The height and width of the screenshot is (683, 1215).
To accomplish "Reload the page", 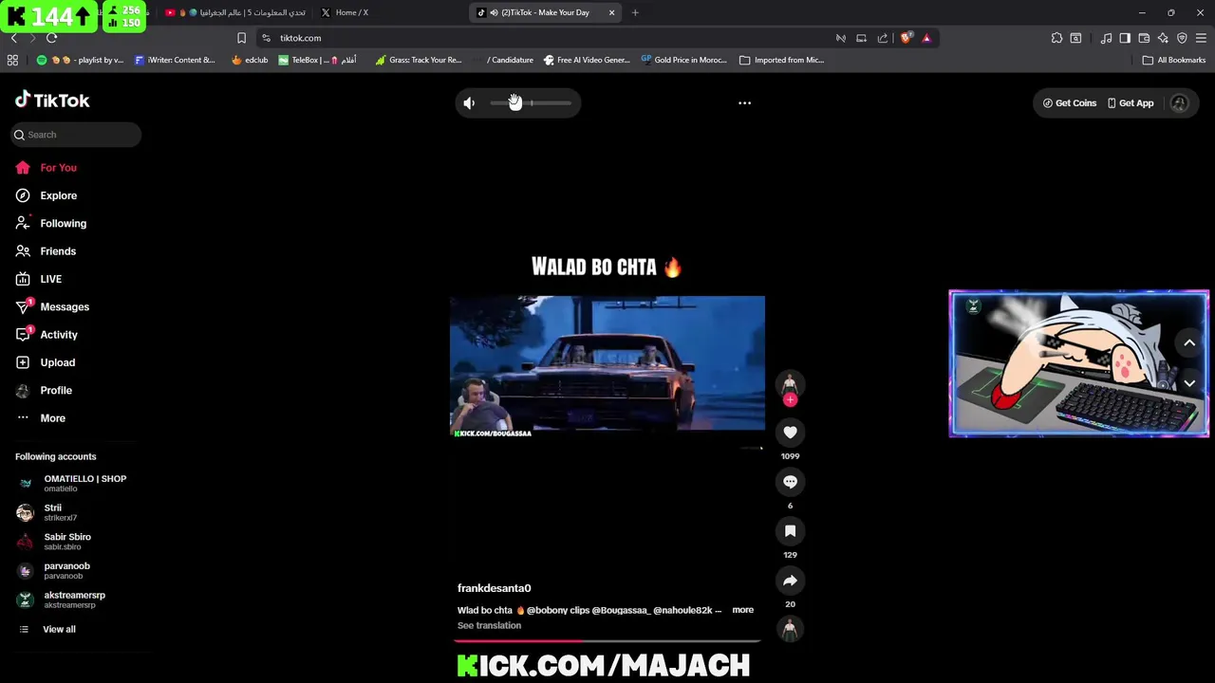I will click(51, 38).
